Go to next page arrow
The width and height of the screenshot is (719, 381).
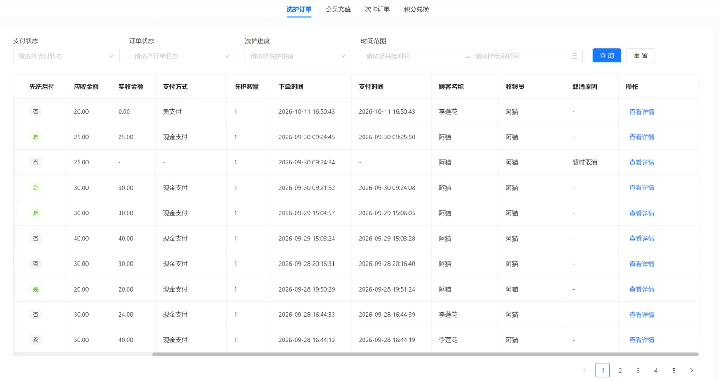coord(692,370)
